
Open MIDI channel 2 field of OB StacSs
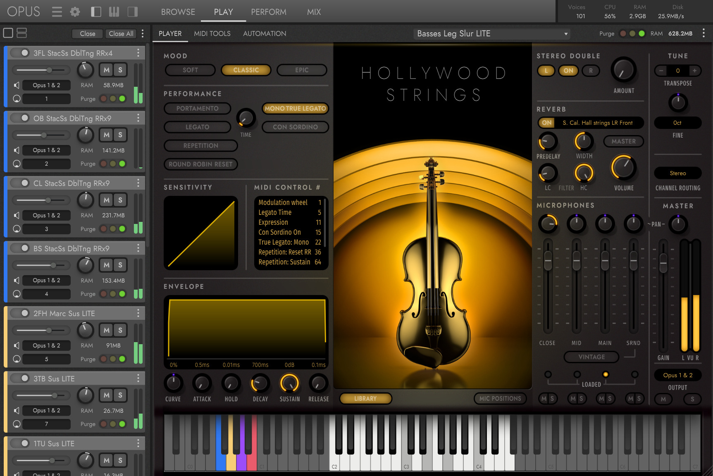(46, 164)
